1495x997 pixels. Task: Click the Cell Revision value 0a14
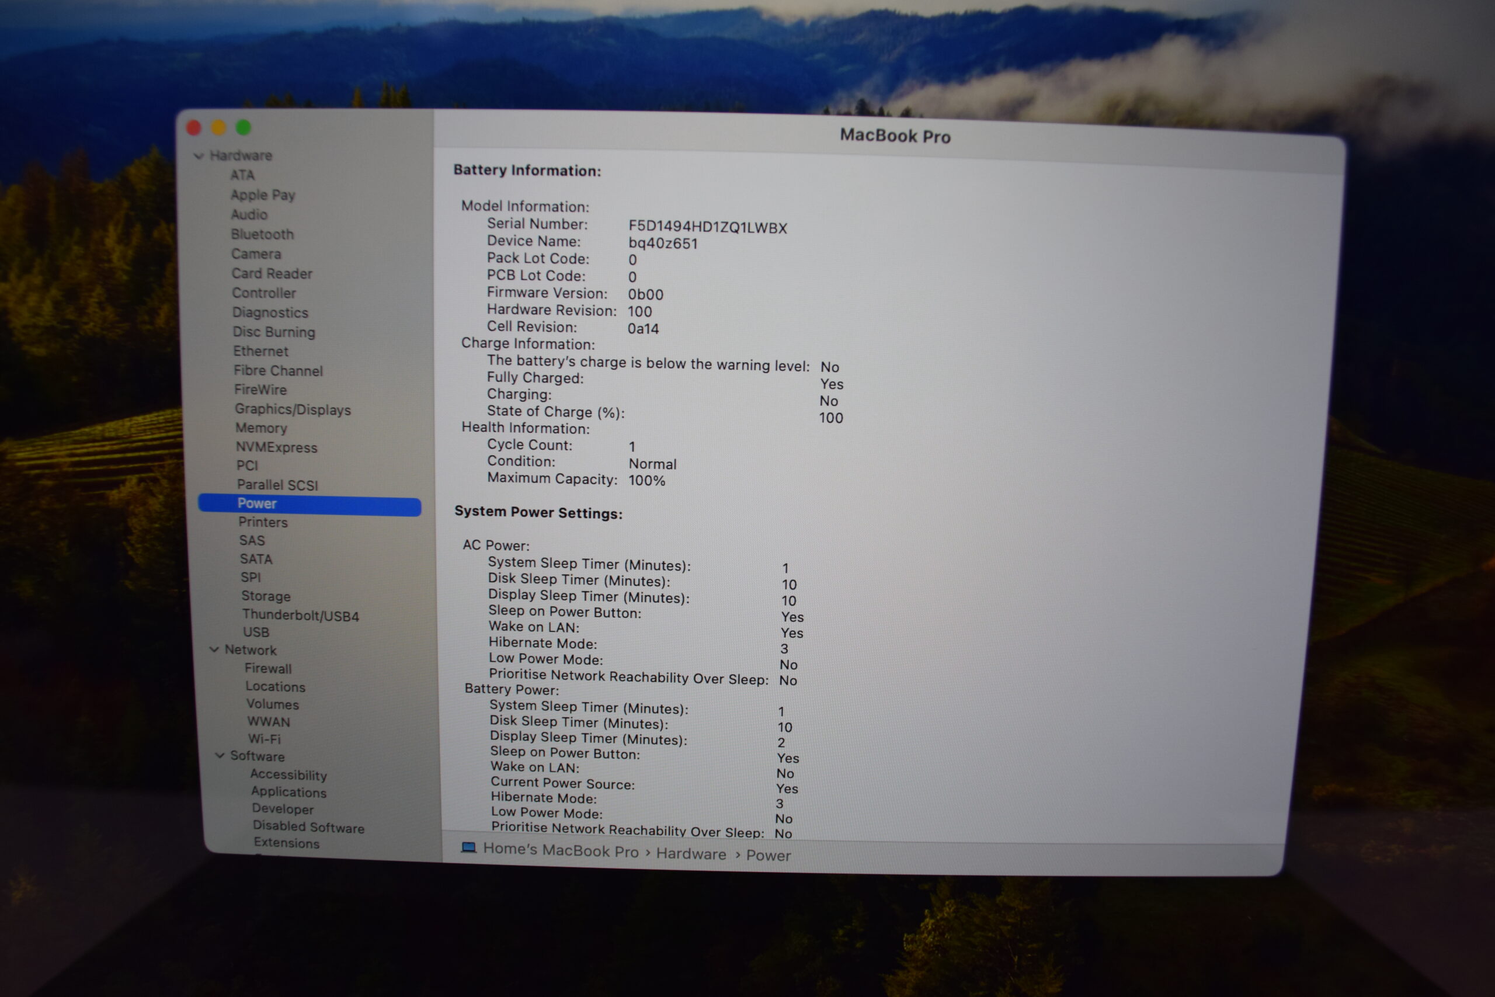(643, 329)
